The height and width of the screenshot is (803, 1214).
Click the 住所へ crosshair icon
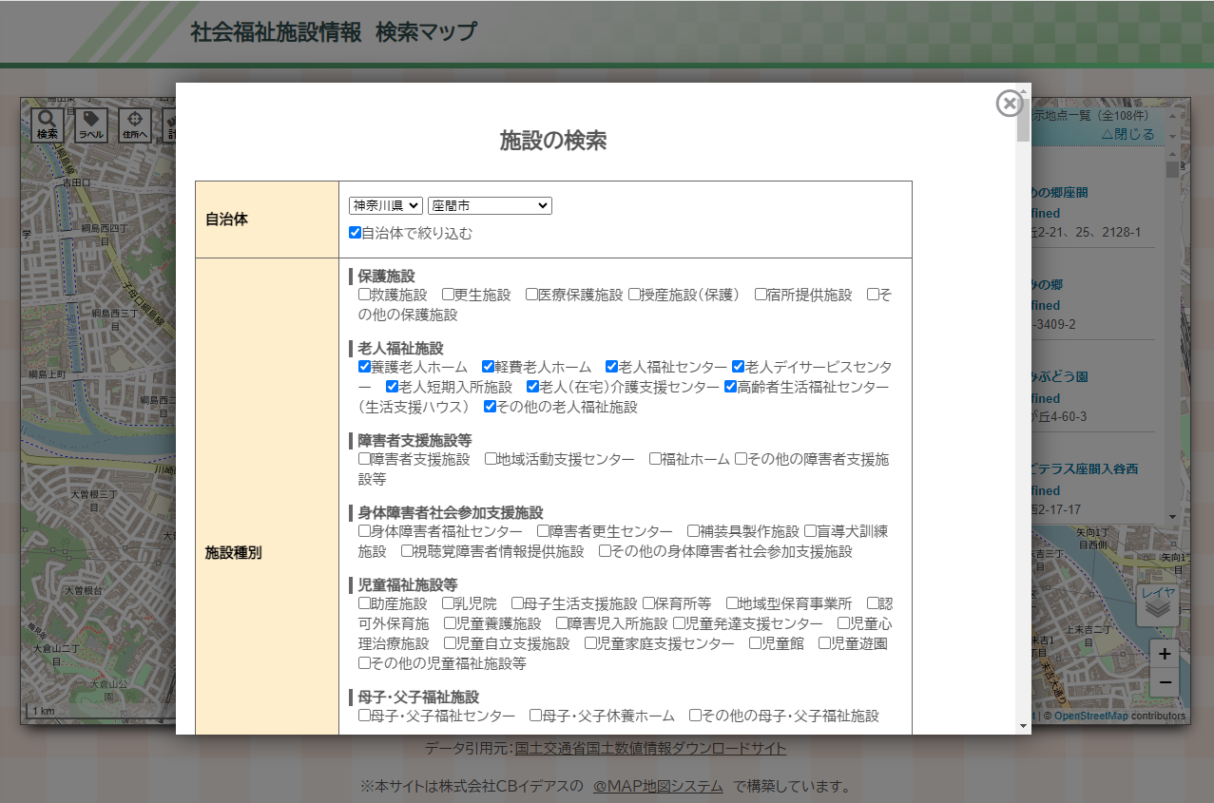click(x=134, y=124)
